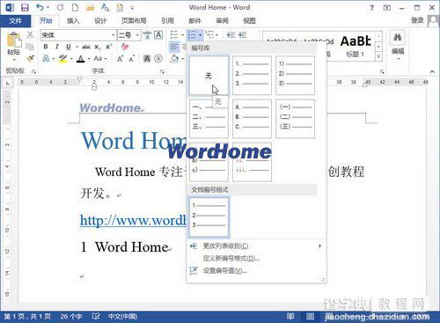Click the bullets list icon
The height and width of the screenshot is (323, 440).
(x=174, y=35)
